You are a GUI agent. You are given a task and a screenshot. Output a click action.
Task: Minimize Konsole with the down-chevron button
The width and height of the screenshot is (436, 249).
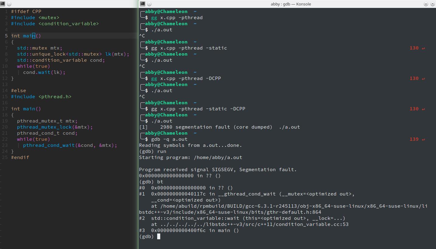click(426, 4)
